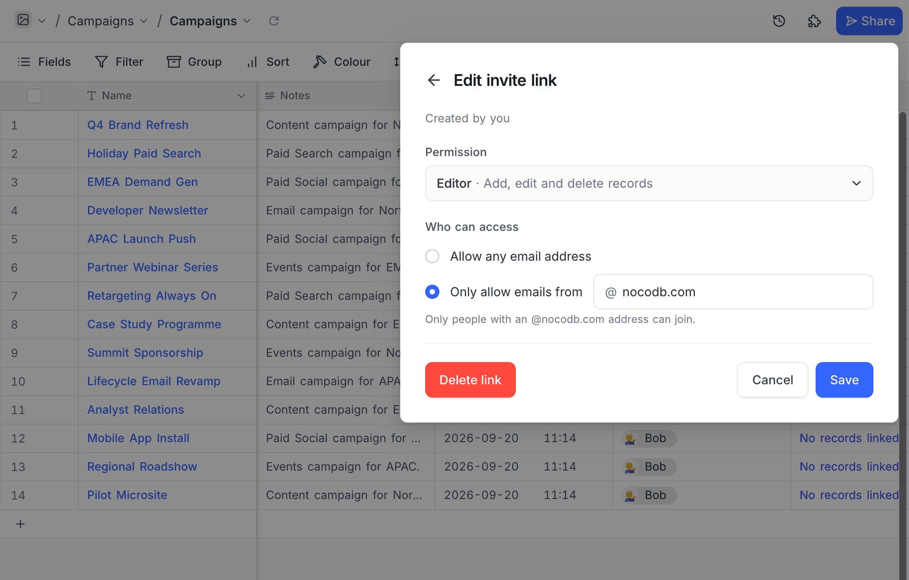Open the base icon menu in breadcrumb
Viewport: 909px width, 580px height.
pos(23,20)
